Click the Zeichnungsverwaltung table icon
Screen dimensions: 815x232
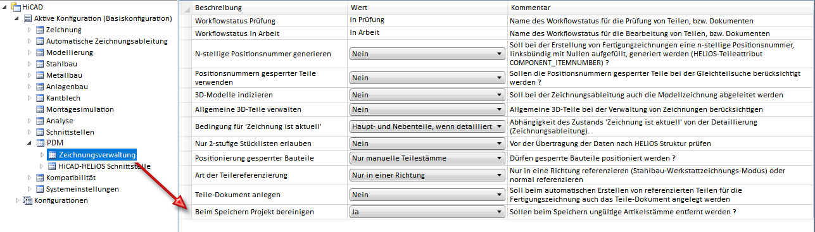51,155
